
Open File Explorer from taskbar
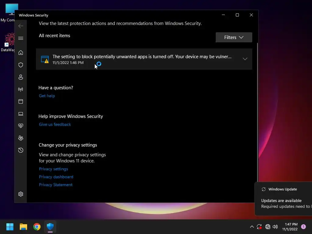click(23, 227)
